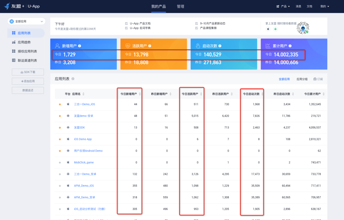Open the 应用列表 sidebar item
The image size is (344, 220).
tap(26, 33)
